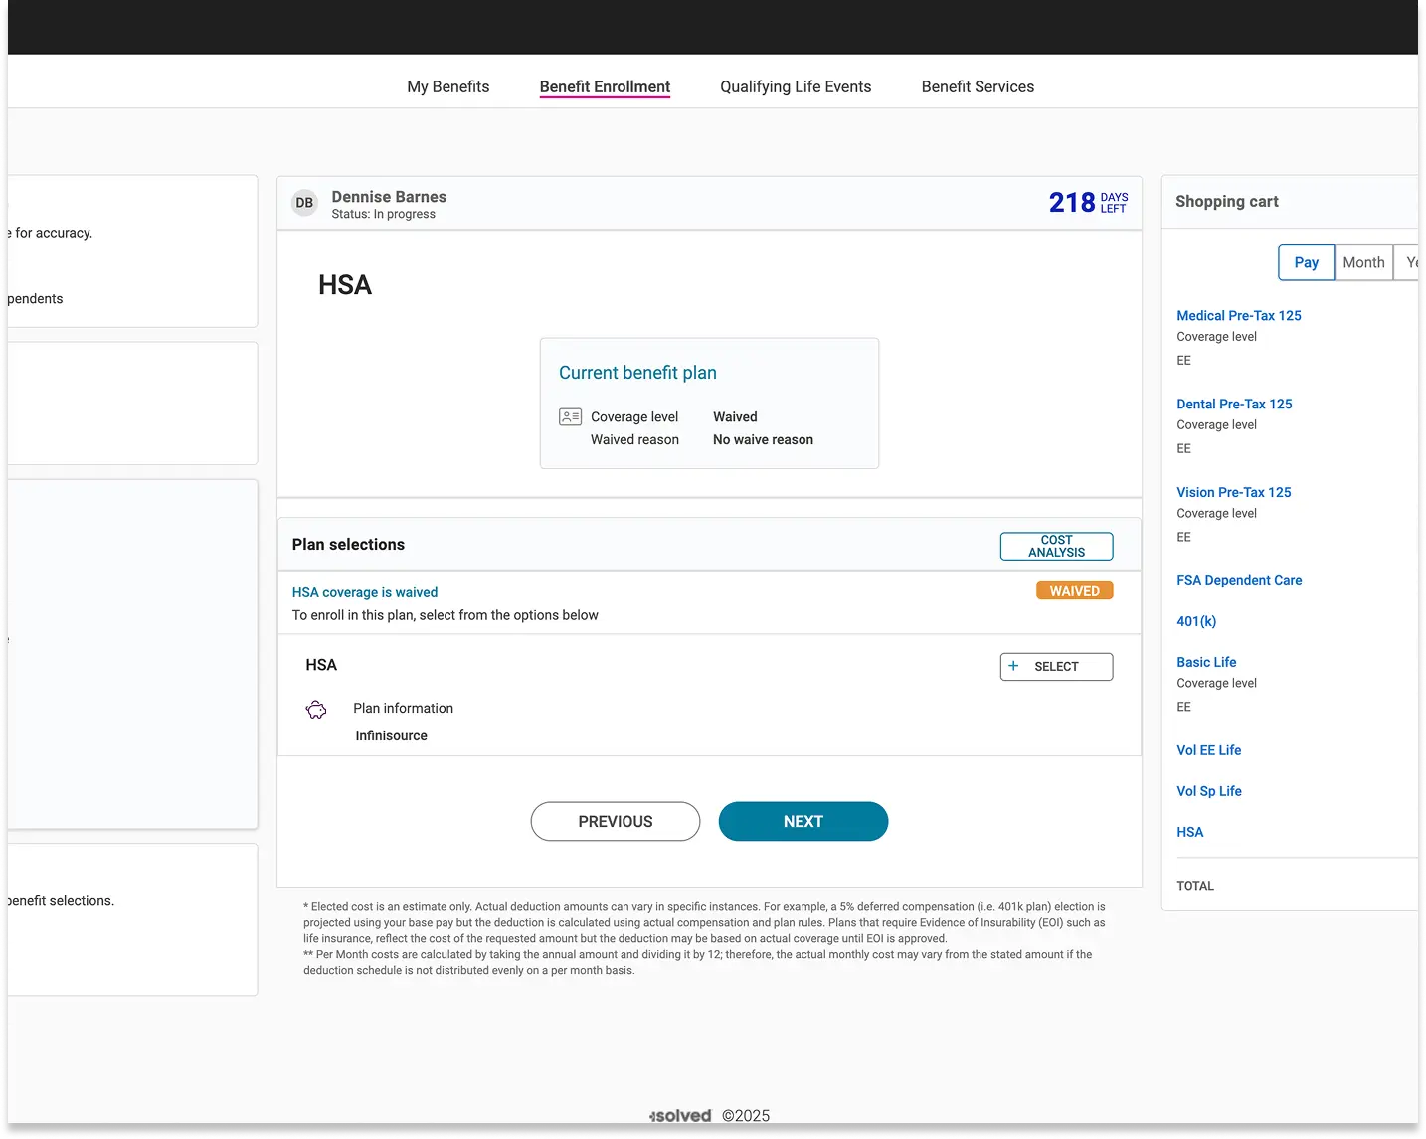
Task: Open the COST ANALYSIS panel
Action: [x=1055, y=546]
